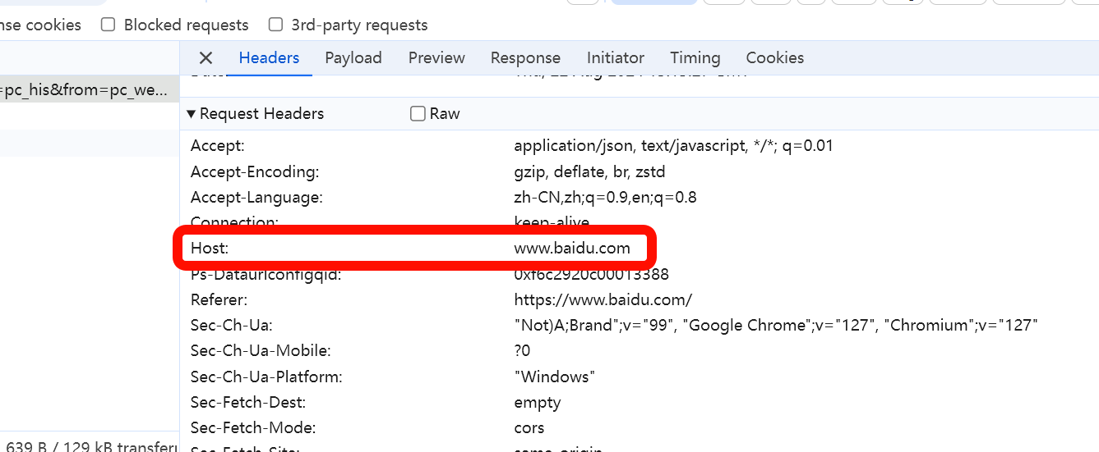
Task: Select the cors Sec-Fetch-Mode value
Action: point(529,428)
